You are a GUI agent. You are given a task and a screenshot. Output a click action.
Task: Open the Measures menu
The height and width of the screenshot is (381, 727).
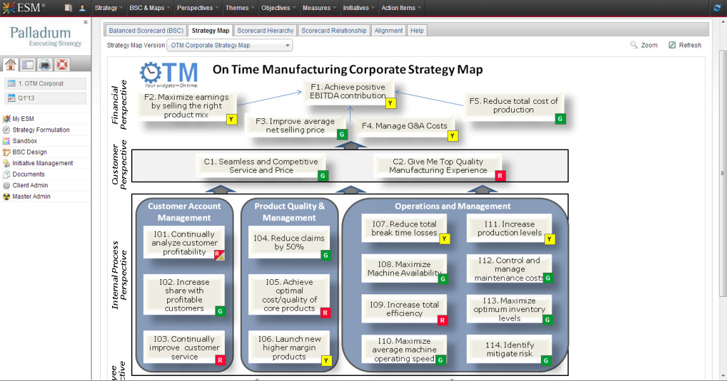(x=319, y=8)
